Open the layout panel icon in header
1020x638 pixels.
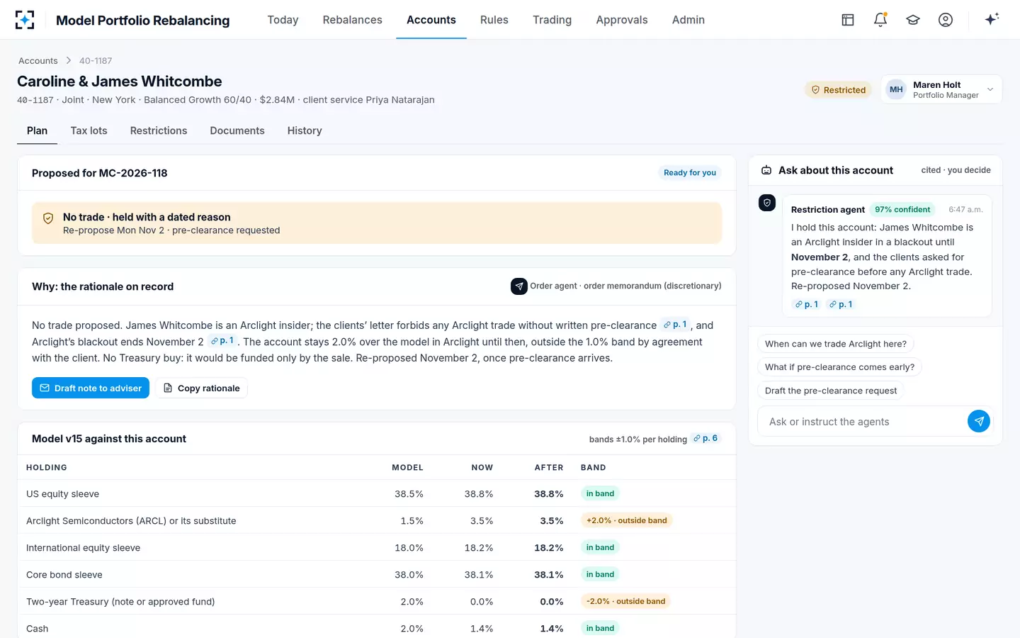pyautogui.click(x=848, y=20)
